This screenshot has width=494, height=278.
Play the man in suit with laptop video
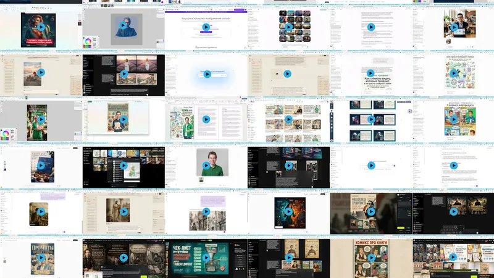(x=454, y=27)
